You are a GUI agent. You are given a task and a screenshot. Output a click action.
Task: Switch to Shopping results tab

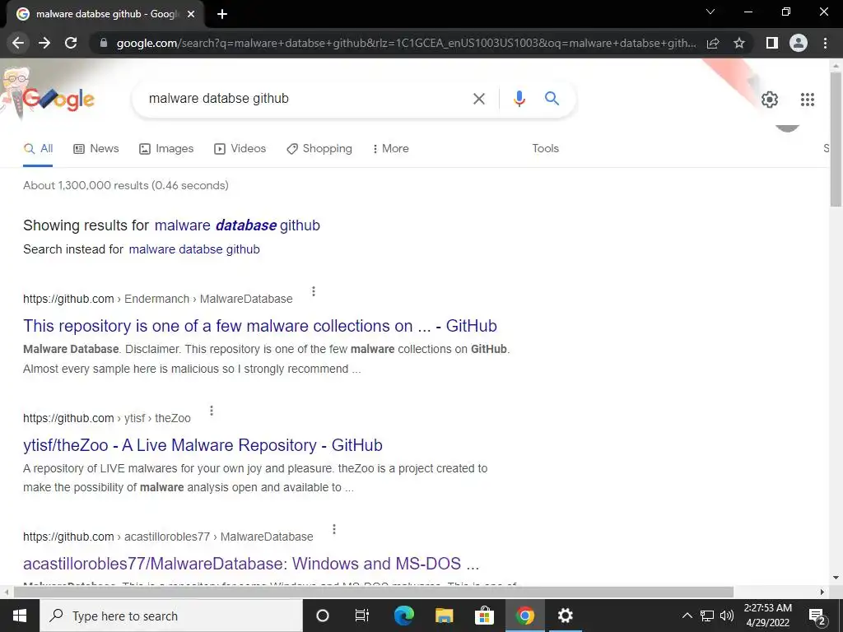pyautogui.click(x=319, y=148)
